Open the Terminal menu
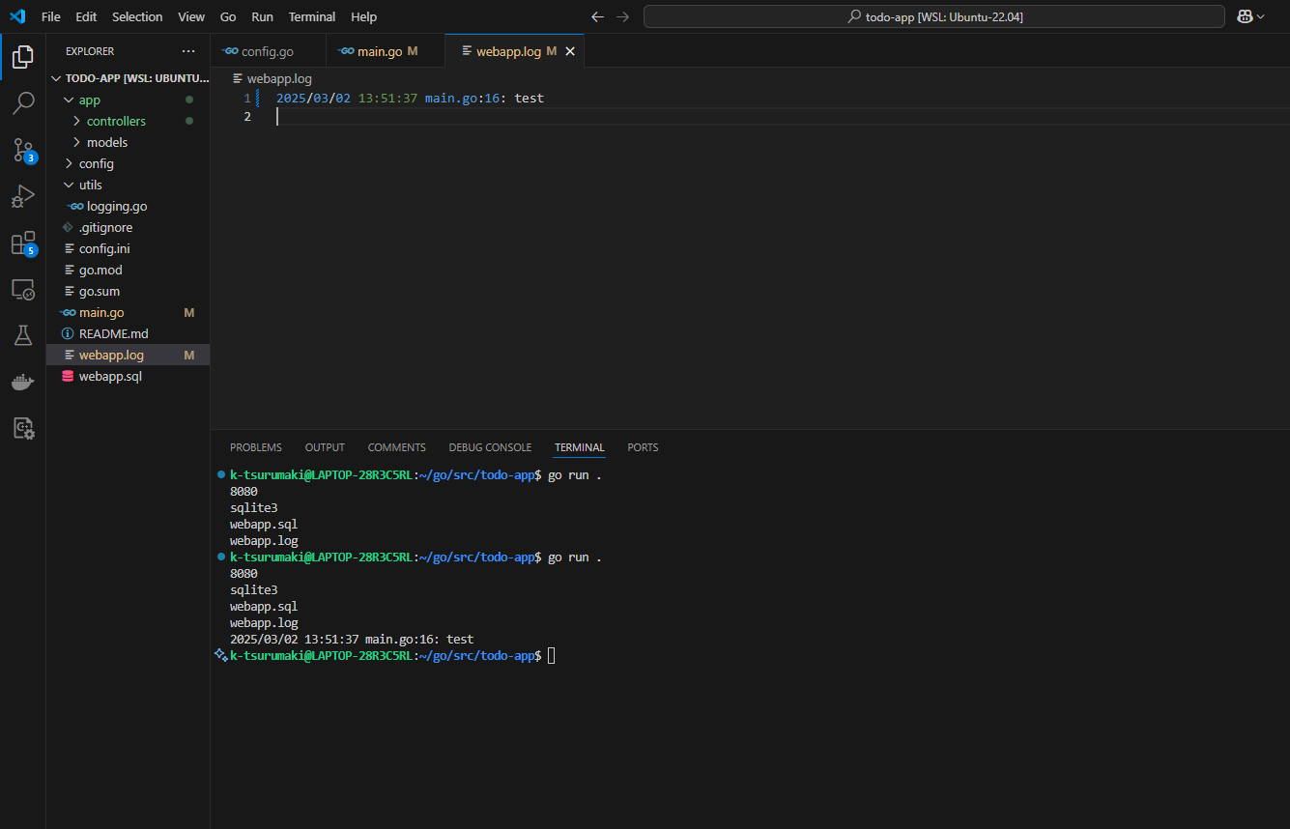Image resolution: width=1290 pixels, height=829 pixels. pyautogui.click(x=312, y=16)
